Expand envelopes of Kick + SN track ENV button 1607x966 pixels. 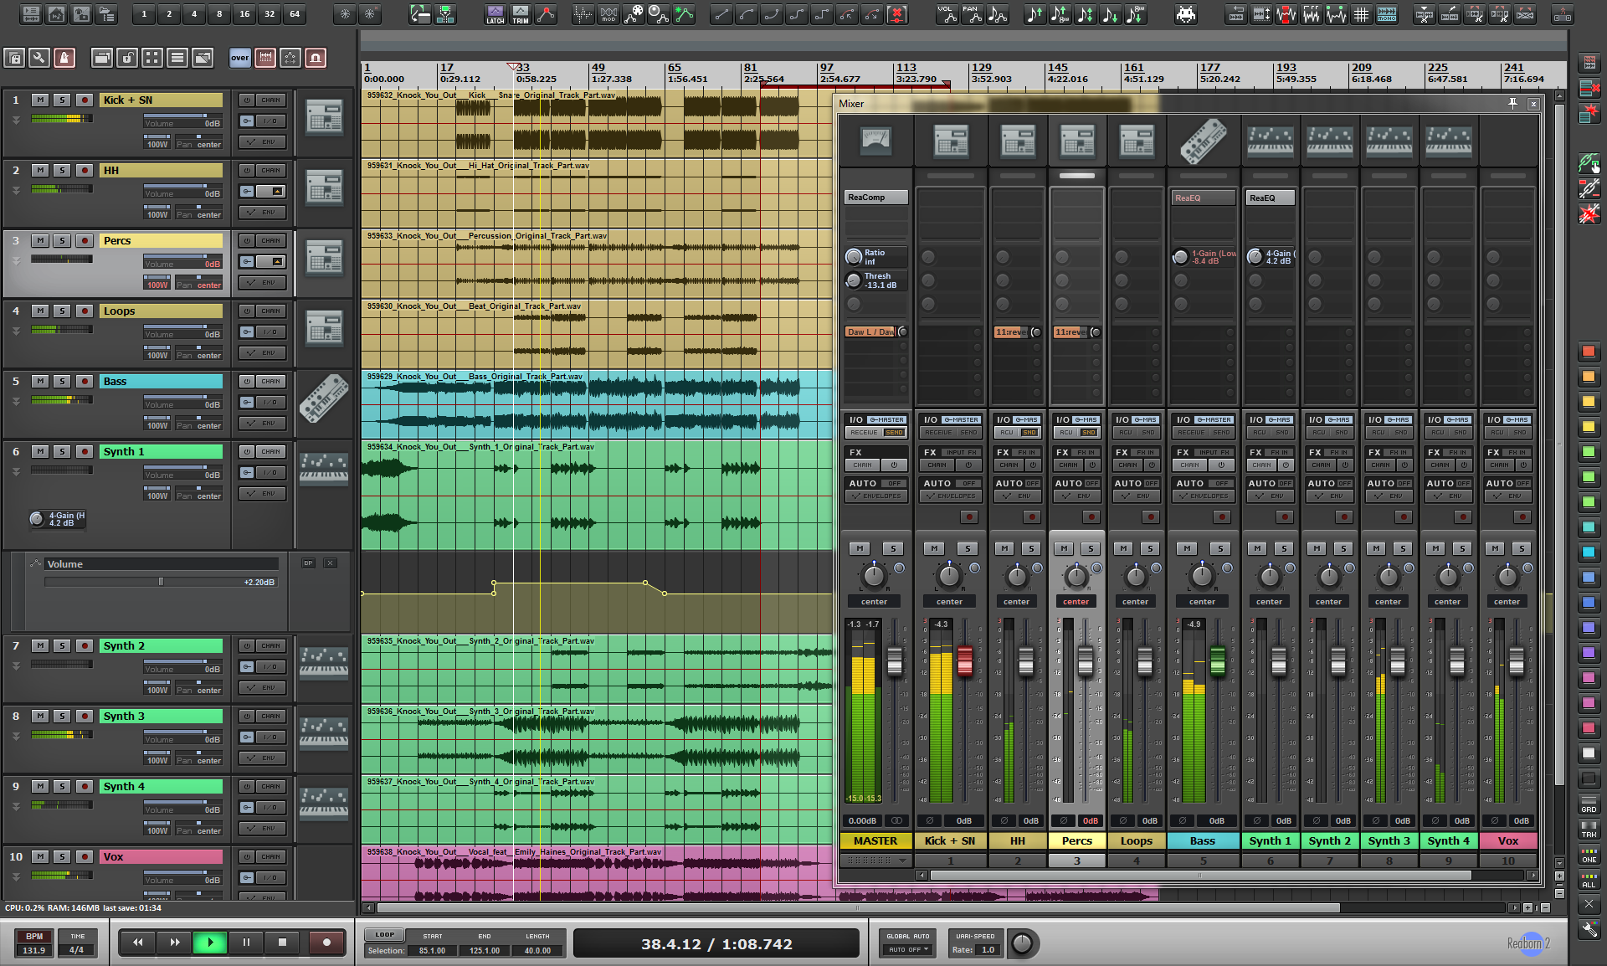pyautogui.click(x=263, y=141)
